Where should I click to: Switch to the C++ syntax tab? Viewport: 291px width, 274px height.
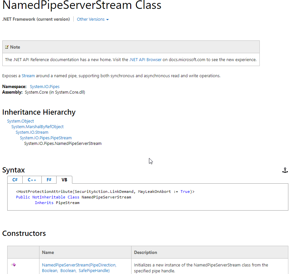pos(32,180)
